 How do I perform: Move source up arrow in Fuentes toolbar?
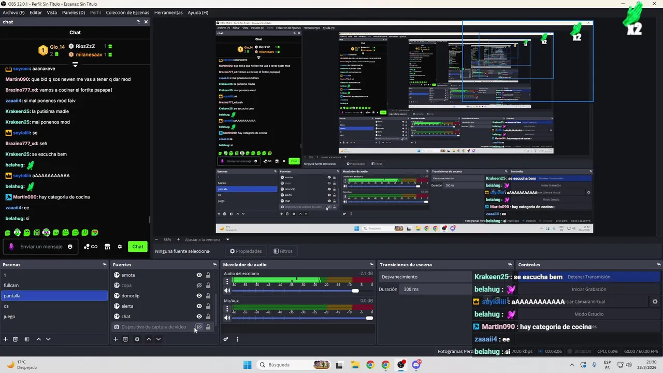point(149,339)
